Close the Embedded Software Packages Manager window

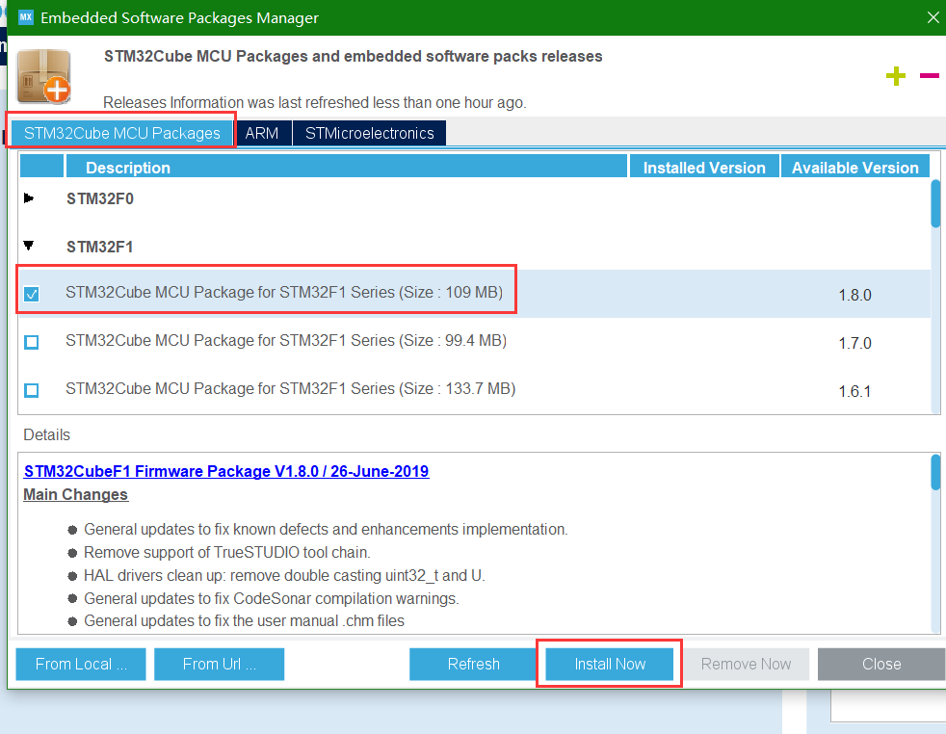point(933,17)
